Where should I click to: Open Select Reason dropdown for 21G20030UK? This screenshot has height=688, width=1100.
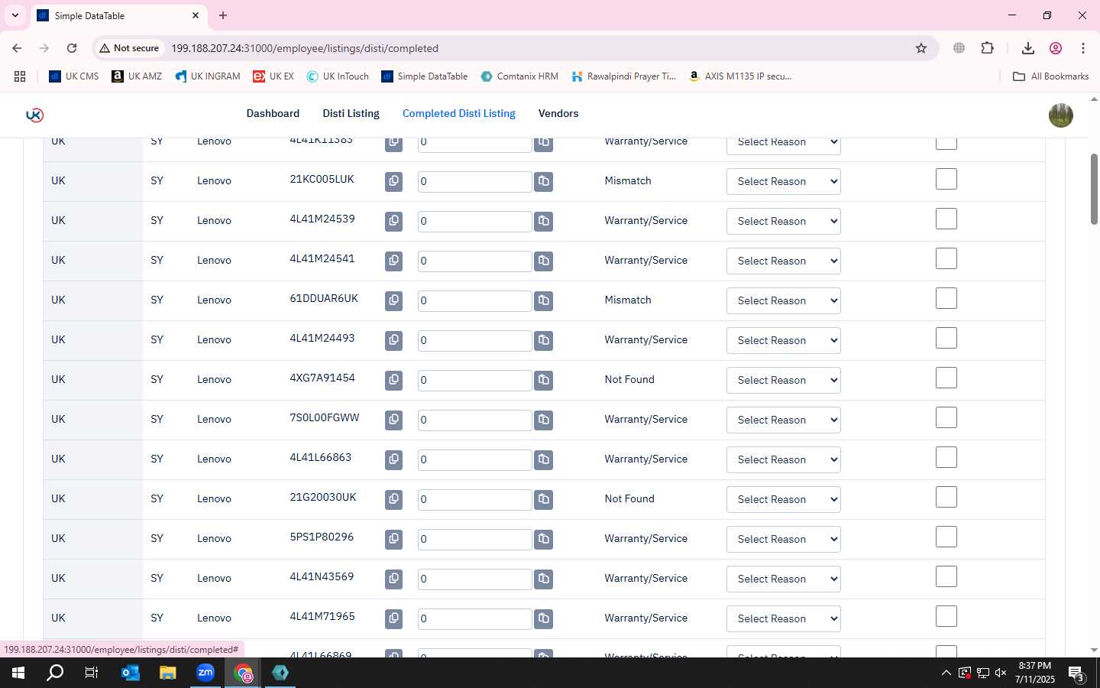pyautogui.click(x=783, y=500)
